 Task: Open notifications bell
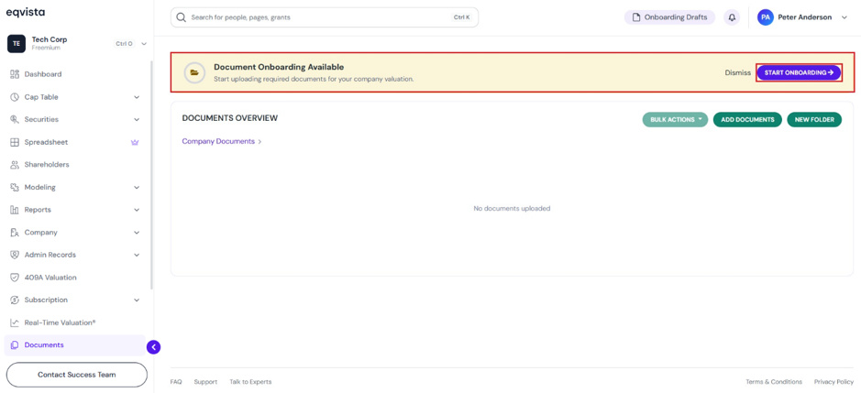[732, 17]
